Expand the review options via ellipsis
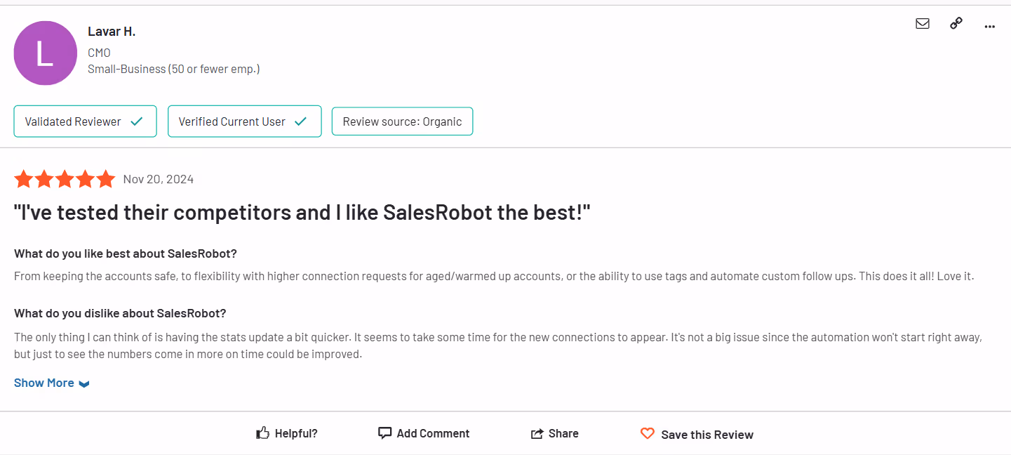The height and width of the screenshot is (455, 1011). coord(989,27)
